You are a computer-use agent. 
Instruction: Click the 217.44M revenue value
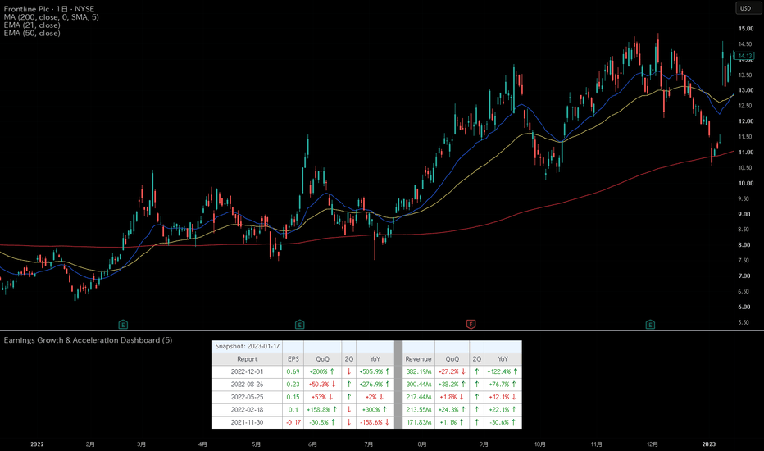tap(419, 397)
